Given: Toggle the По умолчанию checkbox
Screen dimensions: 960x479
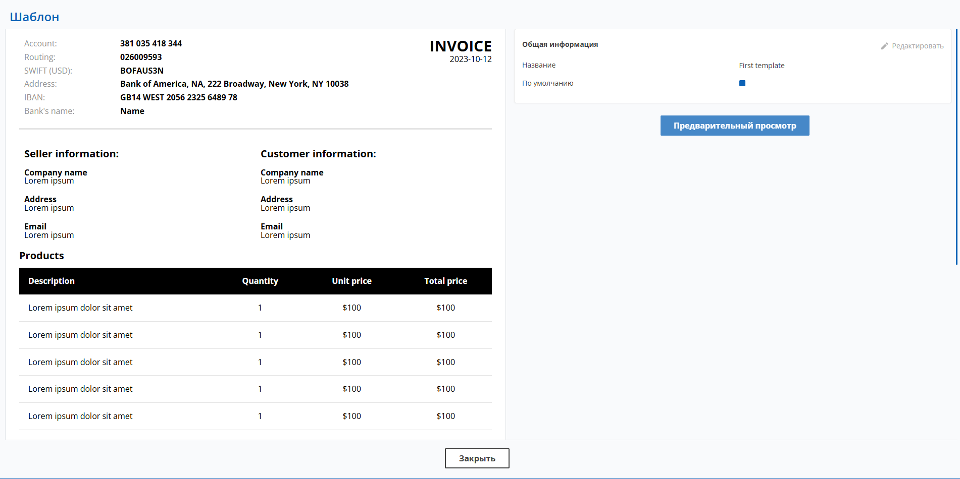Looking at the screenshot, I should coord(742,83).
